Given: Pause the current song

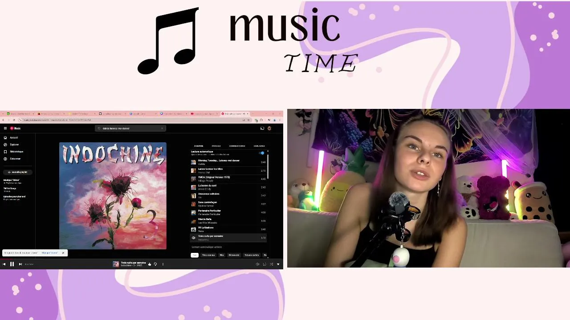Looking at the screenshot, I should click(x=12, y=264).
